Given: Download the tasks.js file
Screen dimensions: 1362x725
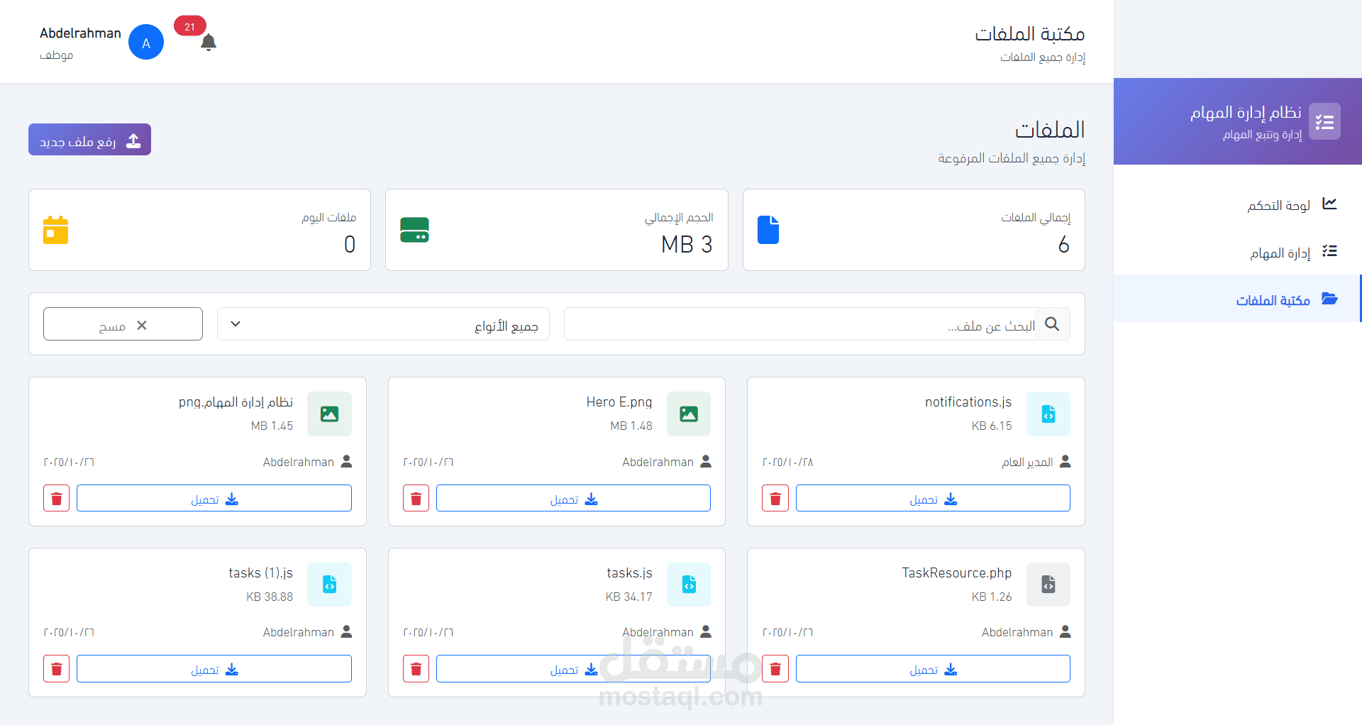Looking at the screenshot, I should (573, 669).
